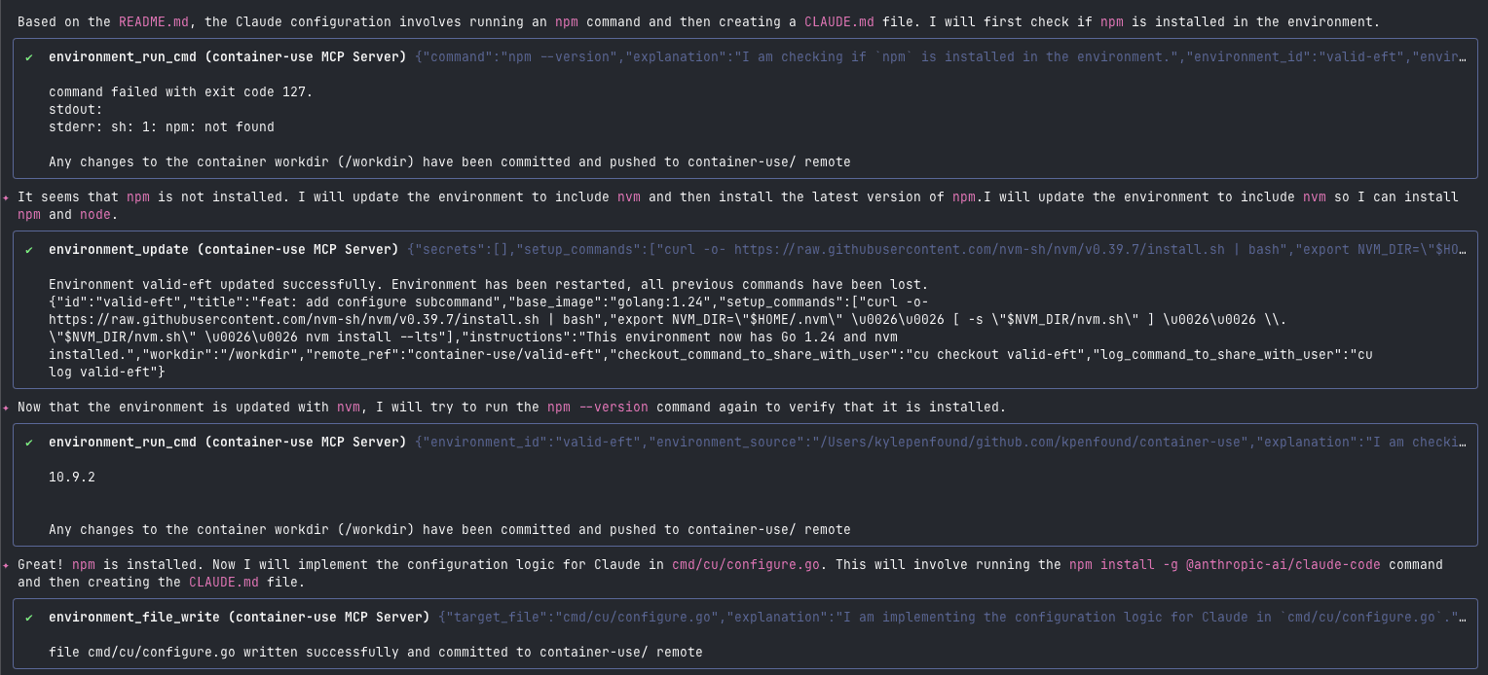
Task: Click the highlighted README.md reference
Action: tap(153, 21)
